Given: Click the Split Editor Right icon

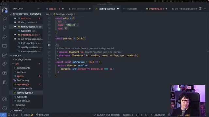Looking at the screenshot, I should [x=200, y=9].
